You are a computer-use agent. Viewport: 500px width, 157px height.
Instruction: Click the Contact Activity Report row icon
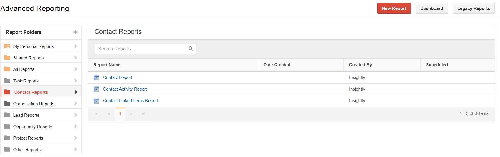point(97,89)
